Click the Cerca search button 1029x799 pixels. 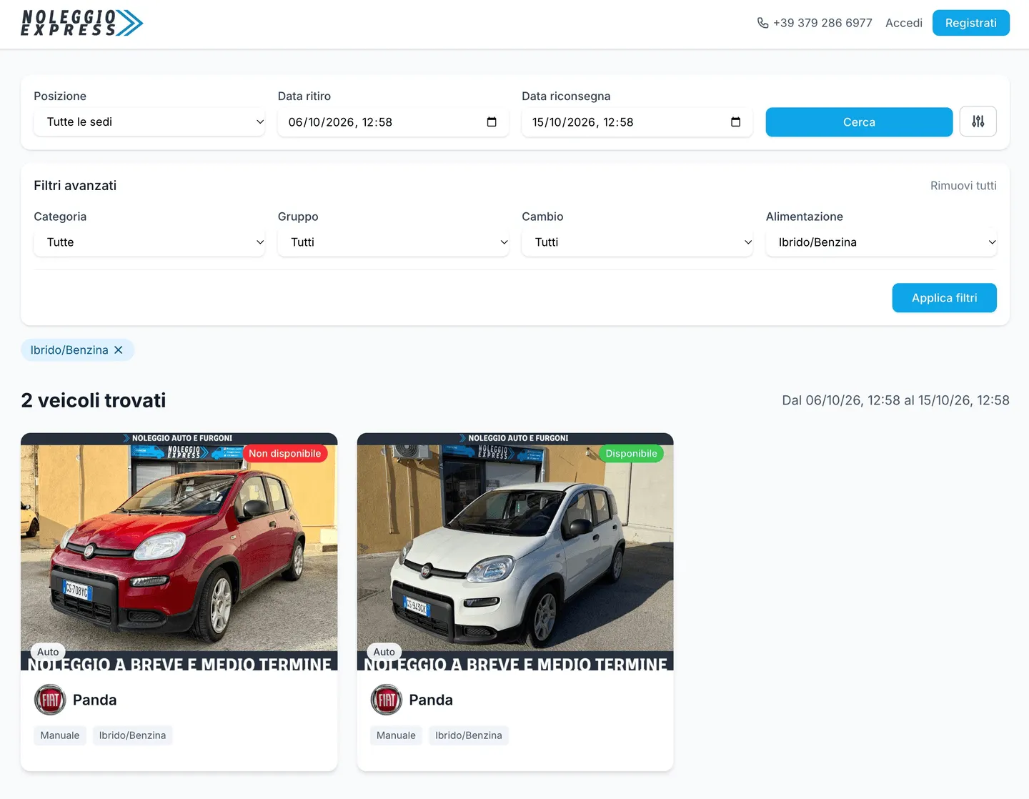pos(859,122)
